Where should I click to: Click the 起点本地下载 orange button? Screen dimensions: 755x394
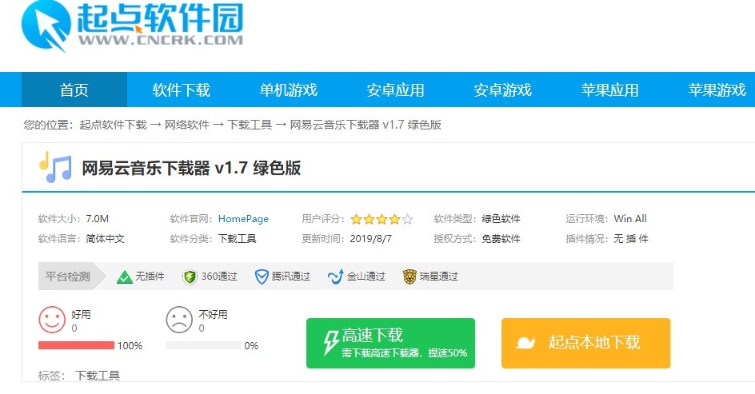coord(585,343)
